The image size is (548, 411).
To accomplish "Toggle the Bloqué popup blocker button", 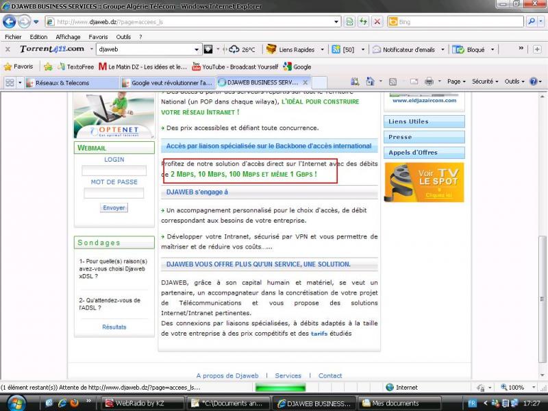I will tap(469, 49).
